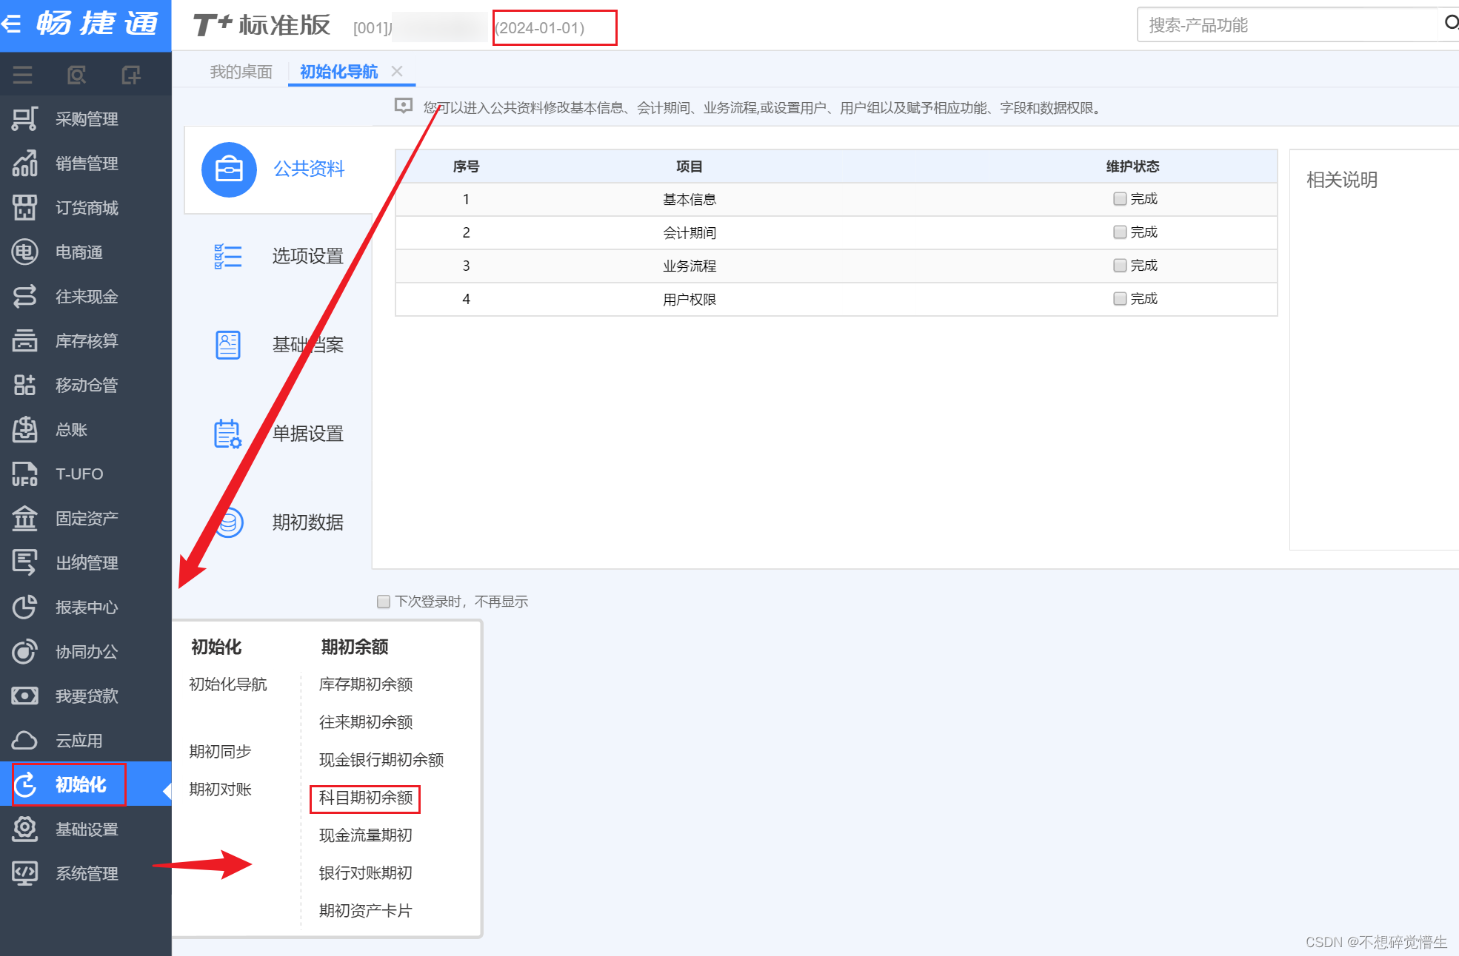
Task: Enable 下次登录时,不再显示 checkbox
Action: 384,602
